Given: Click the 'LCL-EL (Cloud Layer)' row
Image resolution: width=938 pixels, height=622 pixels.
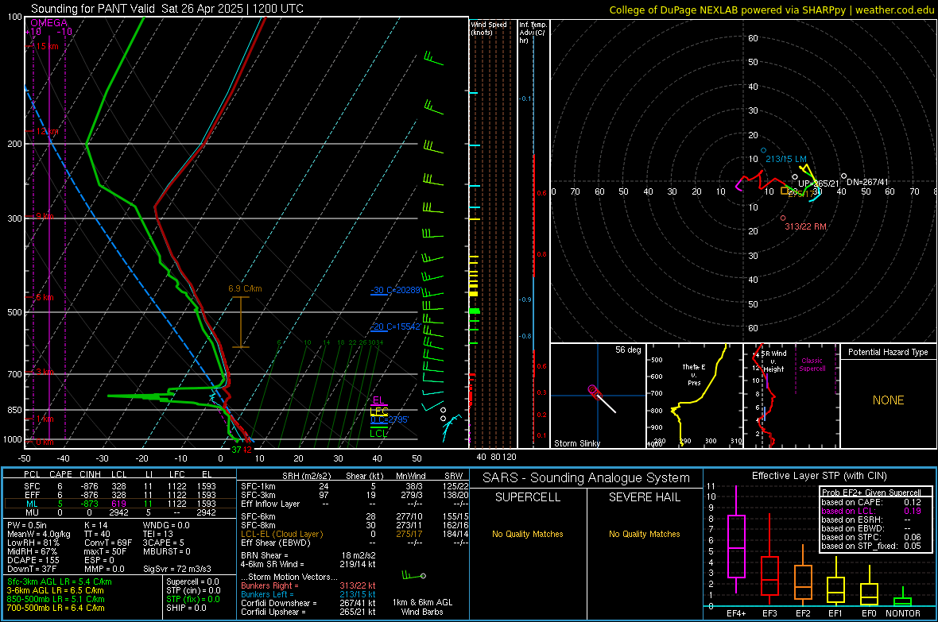Looking at the screenshot, I should coord(355,534).
